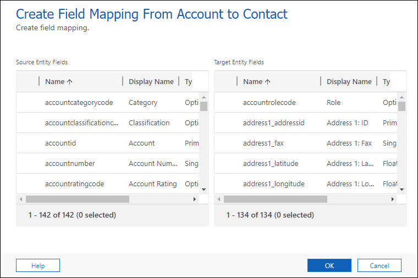Sort target fields by Name column

pos(257,81)
